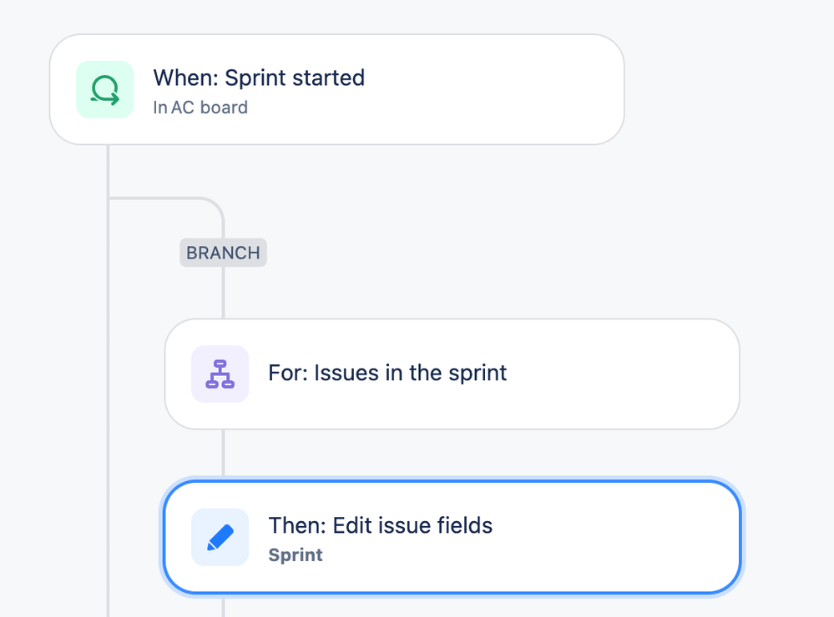This screenshot has width=834, height=617.
Task: Click the 'In AC board' subtitle
Action: click(200, 108)
